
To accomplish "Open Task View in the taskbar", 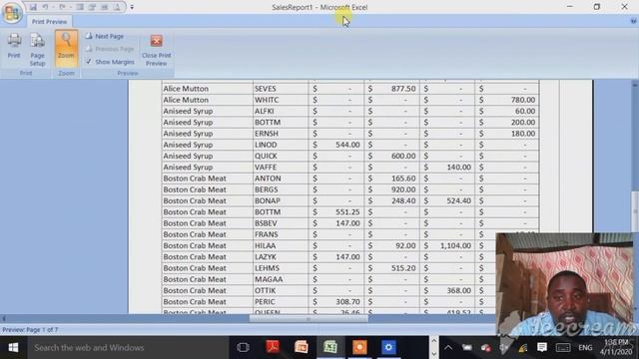I will [x=243, y=348].
